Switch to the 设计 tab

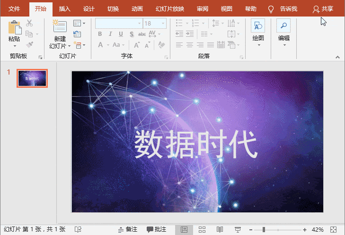coord(89,9)
